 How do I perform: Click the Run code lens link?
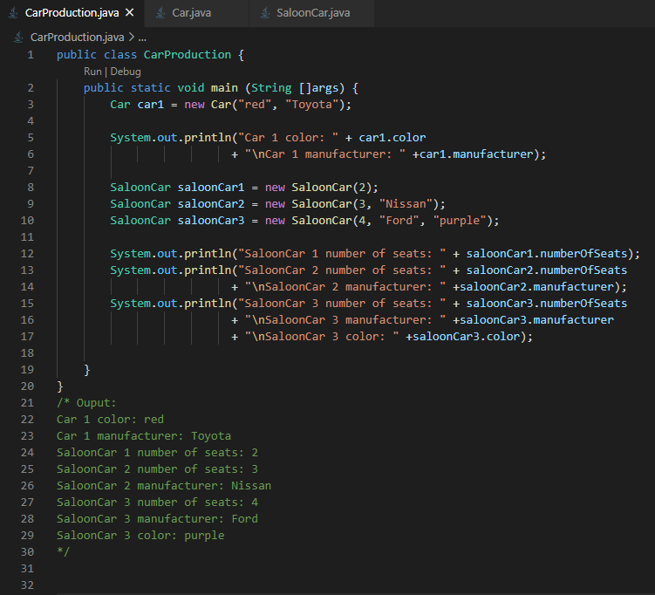(x=92, y=72)
